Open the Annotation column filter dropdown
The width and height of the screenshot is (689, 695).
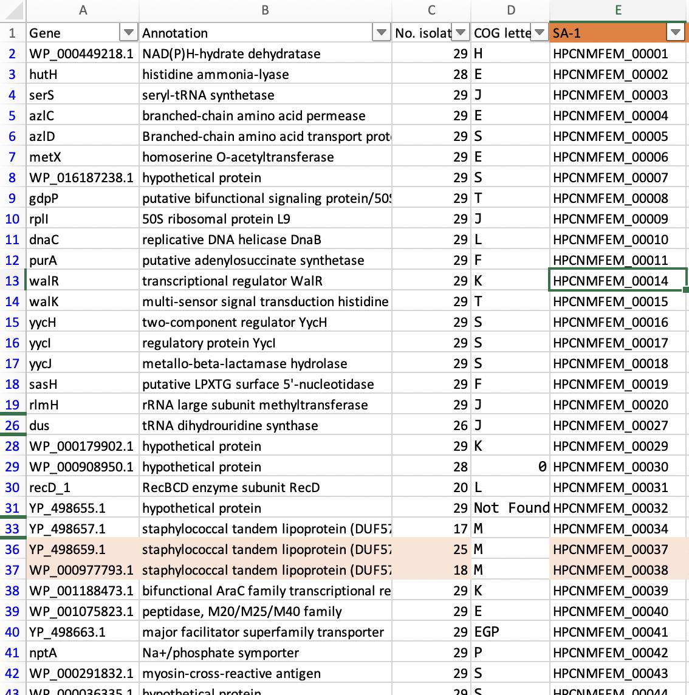pyautogui.click(x=382, y=32)
